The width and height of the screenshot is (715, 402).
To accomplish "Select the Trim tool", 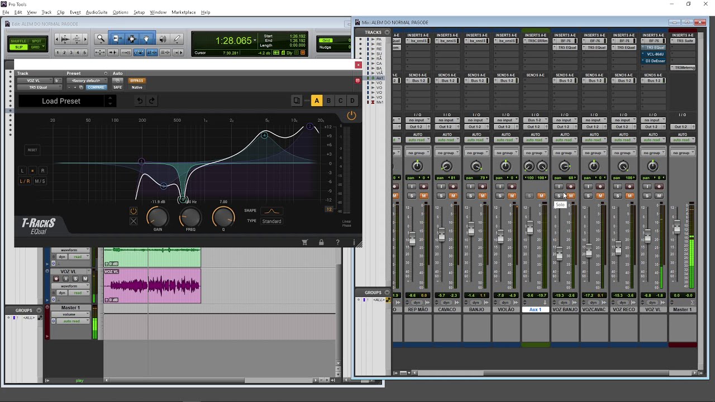I will 117,39.
